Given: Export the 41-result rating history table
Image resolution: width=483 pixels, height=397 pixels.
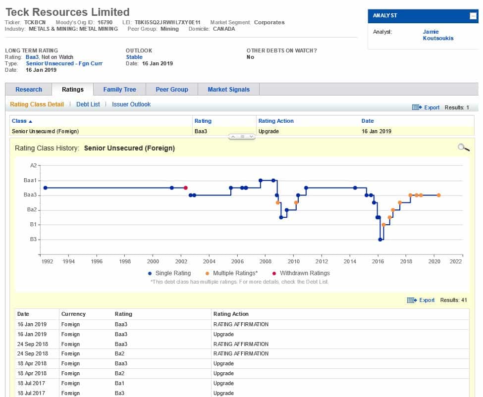Looking at the screenshot, I should click(x=421, y=300).
